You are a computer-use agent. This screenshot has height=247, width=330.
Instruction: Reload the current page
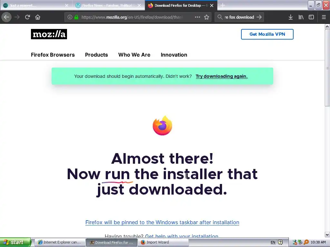point(27,17)
